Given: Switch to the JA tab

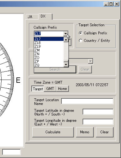Looking at the screenshot, I should [x=32, y=17].
